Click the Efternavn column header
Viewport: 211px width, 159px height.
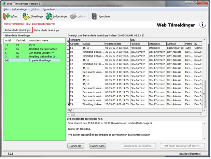158,44
